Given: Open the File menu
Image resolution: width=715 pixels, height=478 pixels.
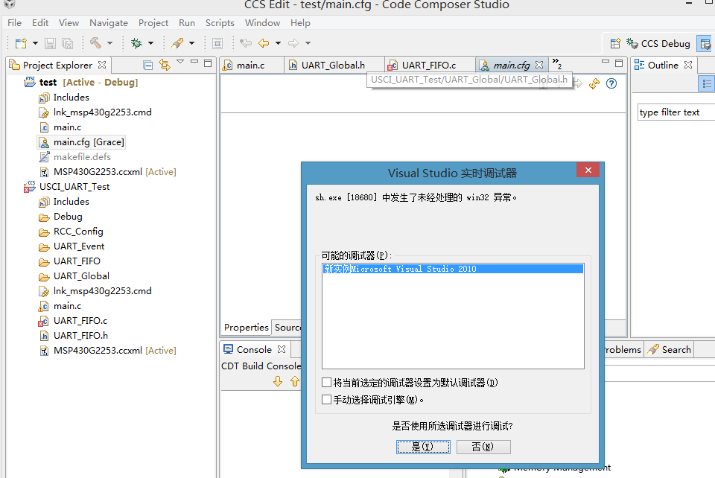Looking at the screenshot, I should (x=14, y=23).
